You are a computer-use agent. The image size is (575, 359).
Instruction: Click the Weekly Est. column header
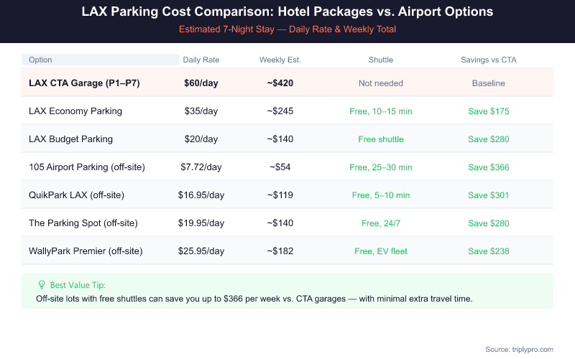coord(280,60)
